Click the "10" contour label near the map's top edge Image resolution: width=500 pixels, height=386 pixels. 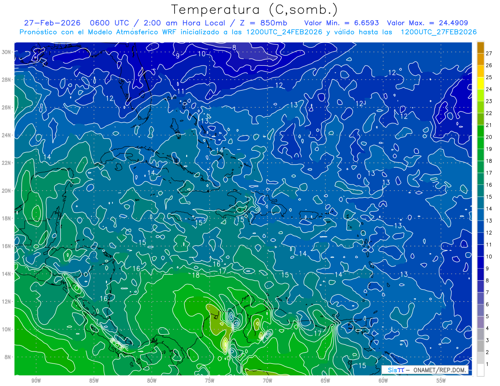pyautogui.click(x=201, y=54)
